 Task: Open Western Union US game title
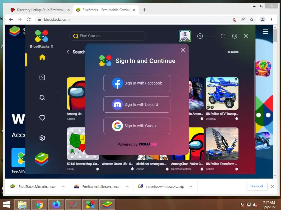(x=117, y=164)
